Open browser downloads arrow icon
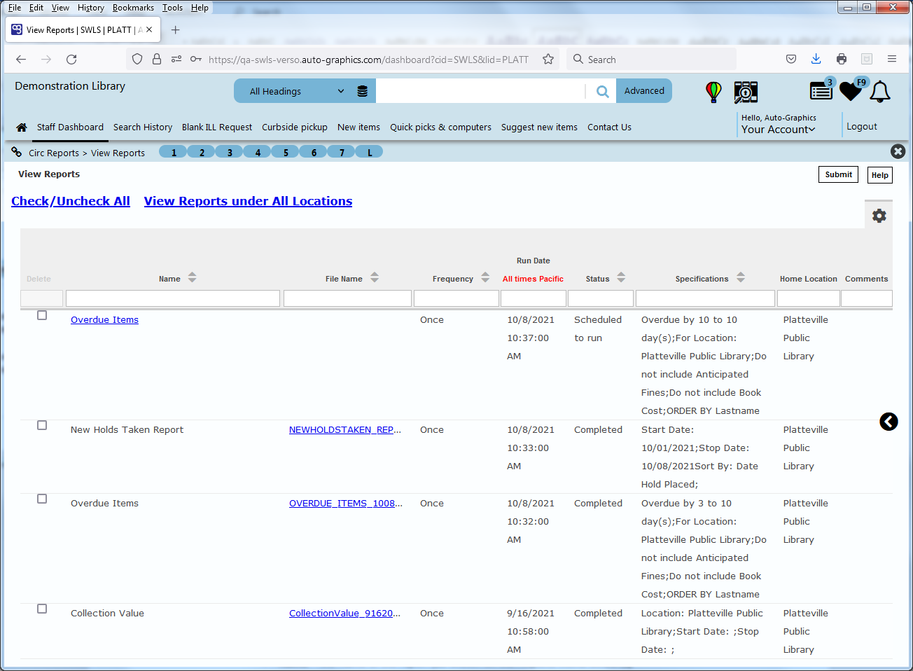 (x=816, y=60)
